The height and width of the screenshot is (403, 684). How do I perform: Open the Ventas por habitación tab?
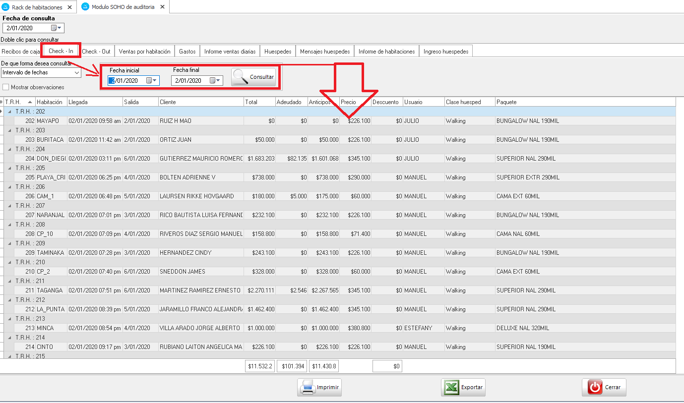144,51
